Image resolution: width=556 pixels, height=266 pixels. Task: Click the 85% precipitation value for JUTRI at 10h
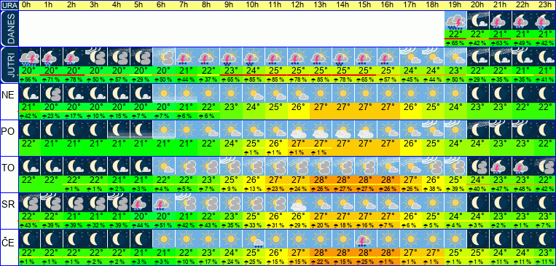click(x=253, y=80)
